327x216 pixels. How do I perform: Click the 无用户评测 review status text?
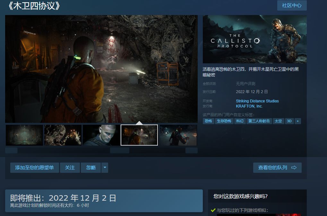click(245, 84)
